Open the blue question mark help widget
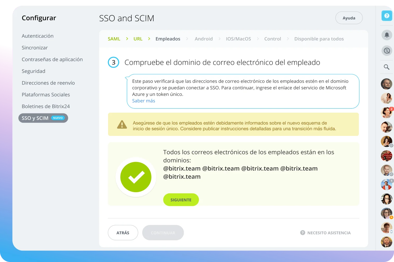 [387, 16]
